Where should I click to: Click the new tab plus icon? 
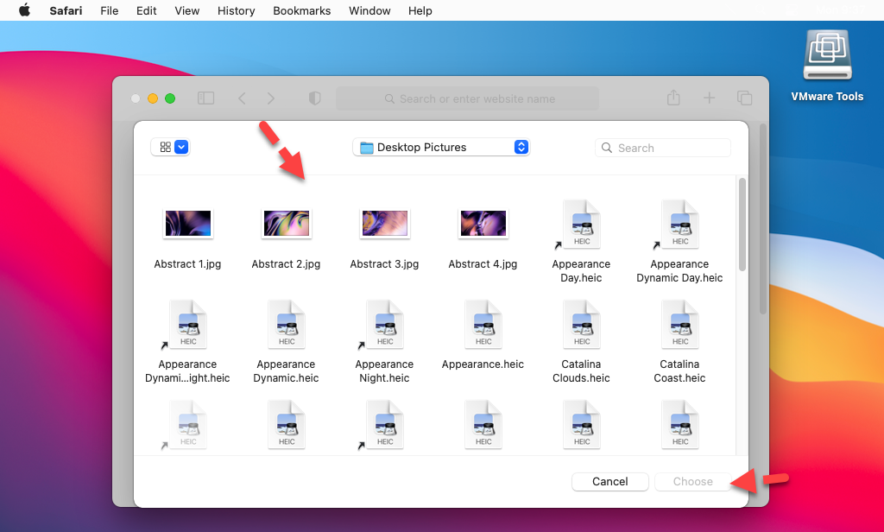pyautogui.click(x=709, y=98)
